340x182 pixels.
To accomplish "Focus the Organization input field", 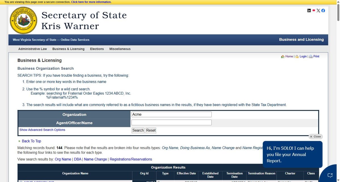I will pos(171,115).
